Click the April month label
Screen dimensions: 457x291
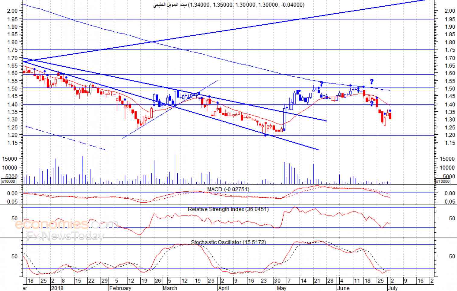tap(224, 288)
